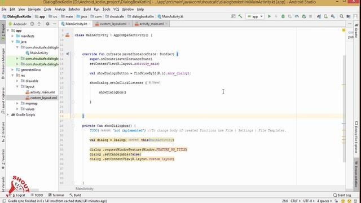Switch to the activity_main.xml editor tab

[x=151, y=24]
